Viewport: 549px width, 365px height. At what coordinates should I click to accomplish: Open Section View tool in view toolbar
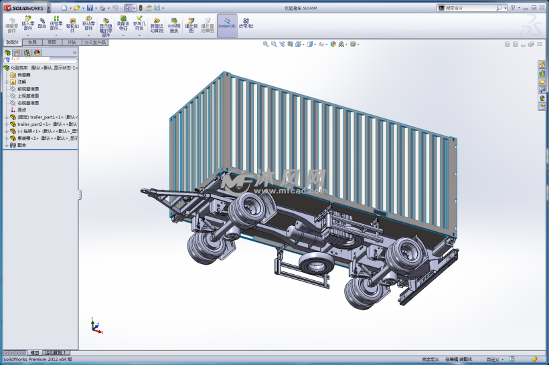pyautogui.click(x=290, y=44)
